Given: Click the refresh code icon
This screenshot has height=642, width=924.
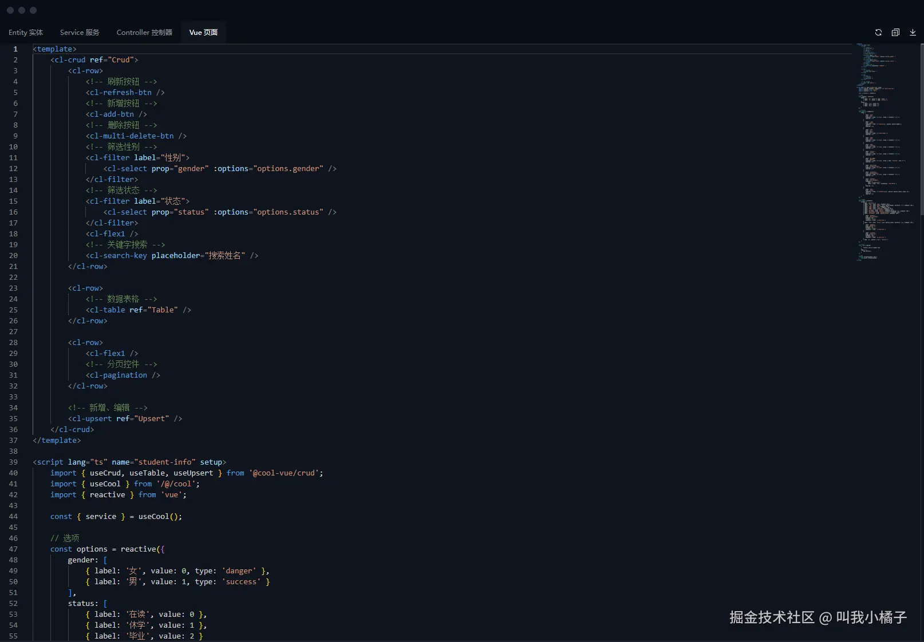Looking at the screenshot, I should 878,33.
